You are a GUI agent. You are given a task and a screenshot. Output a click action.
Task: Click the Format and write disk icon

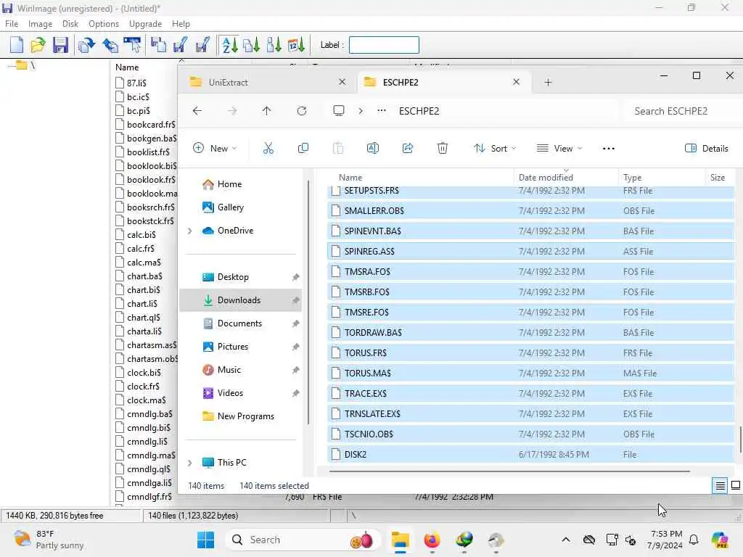203,45
